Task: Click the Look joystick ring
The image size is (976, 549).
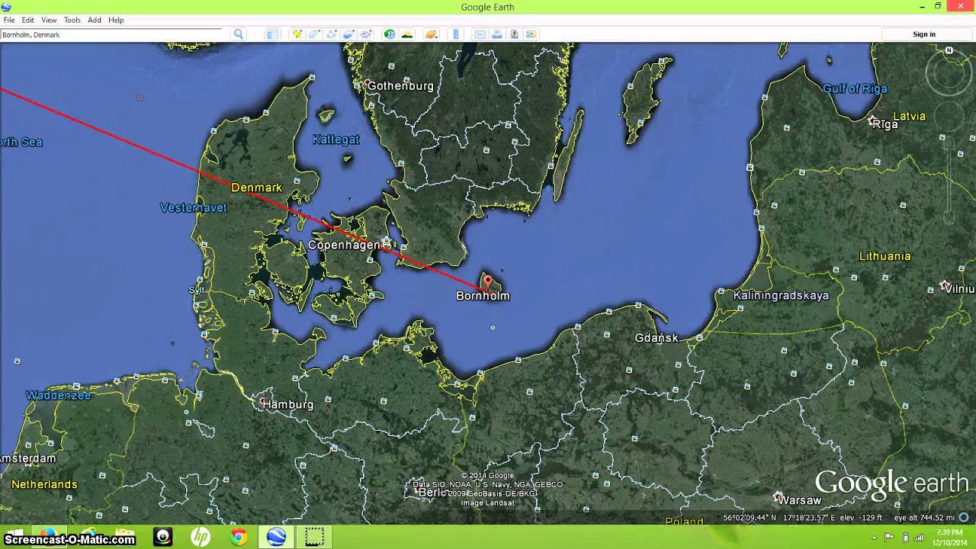Action: tap(949, 75)
